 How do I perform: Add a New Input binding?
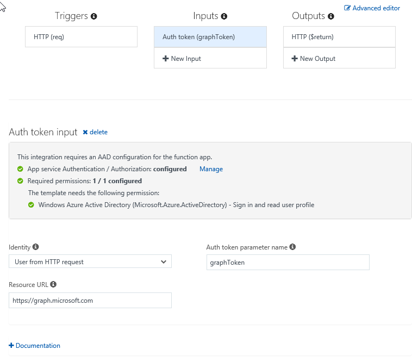(x=210, y=58)
